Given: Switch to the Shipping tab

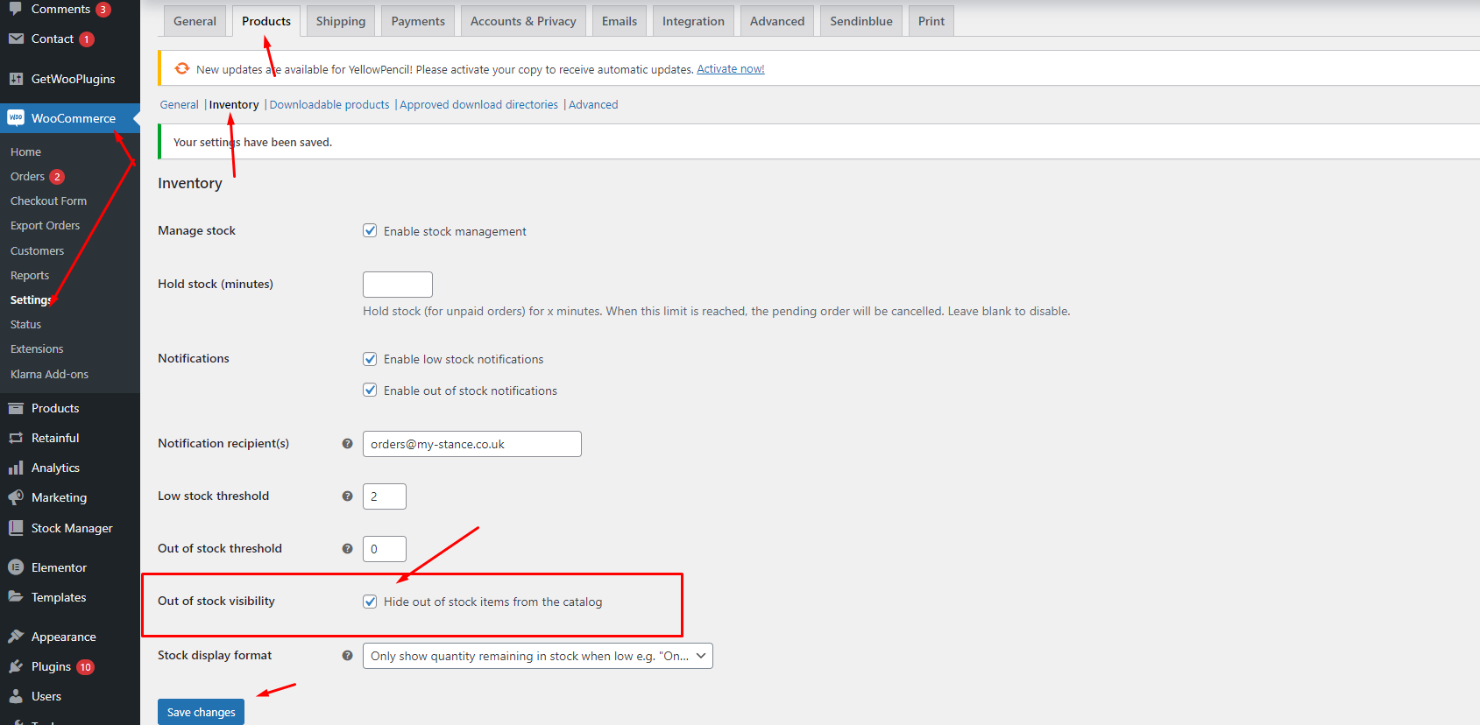Looking at the screenshot, I should pos(341,21).
